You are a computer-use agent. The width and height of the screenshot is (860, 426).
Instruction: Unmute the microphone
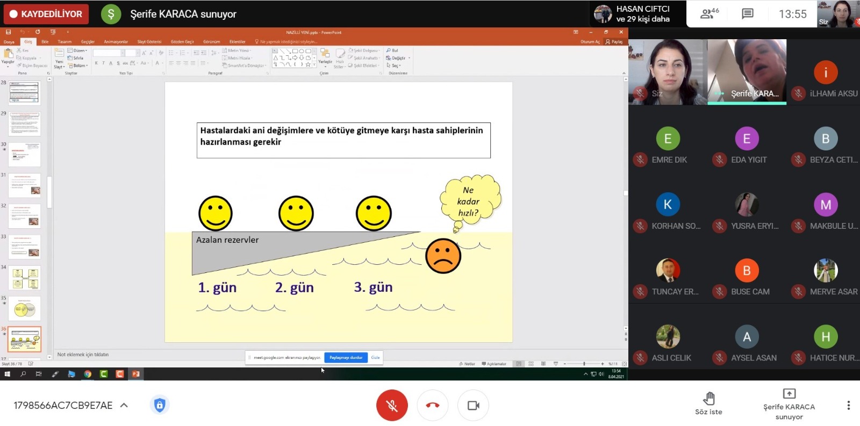click(x=392, y=405)
